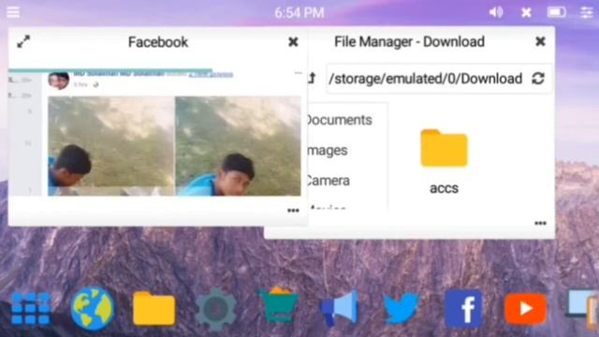Select Camera in File Manager sidebar
This screenshot has width=599, height=337.
click(x=329, y=181)
